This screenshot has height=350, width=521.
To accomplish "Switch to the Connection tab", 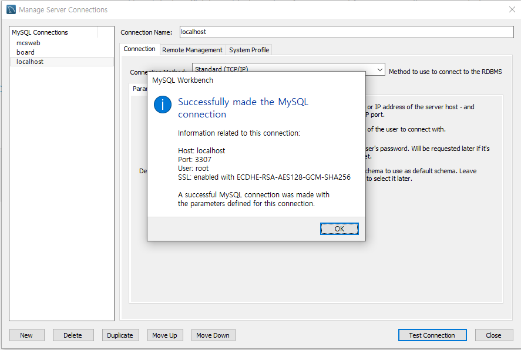I will coord(140,49).
